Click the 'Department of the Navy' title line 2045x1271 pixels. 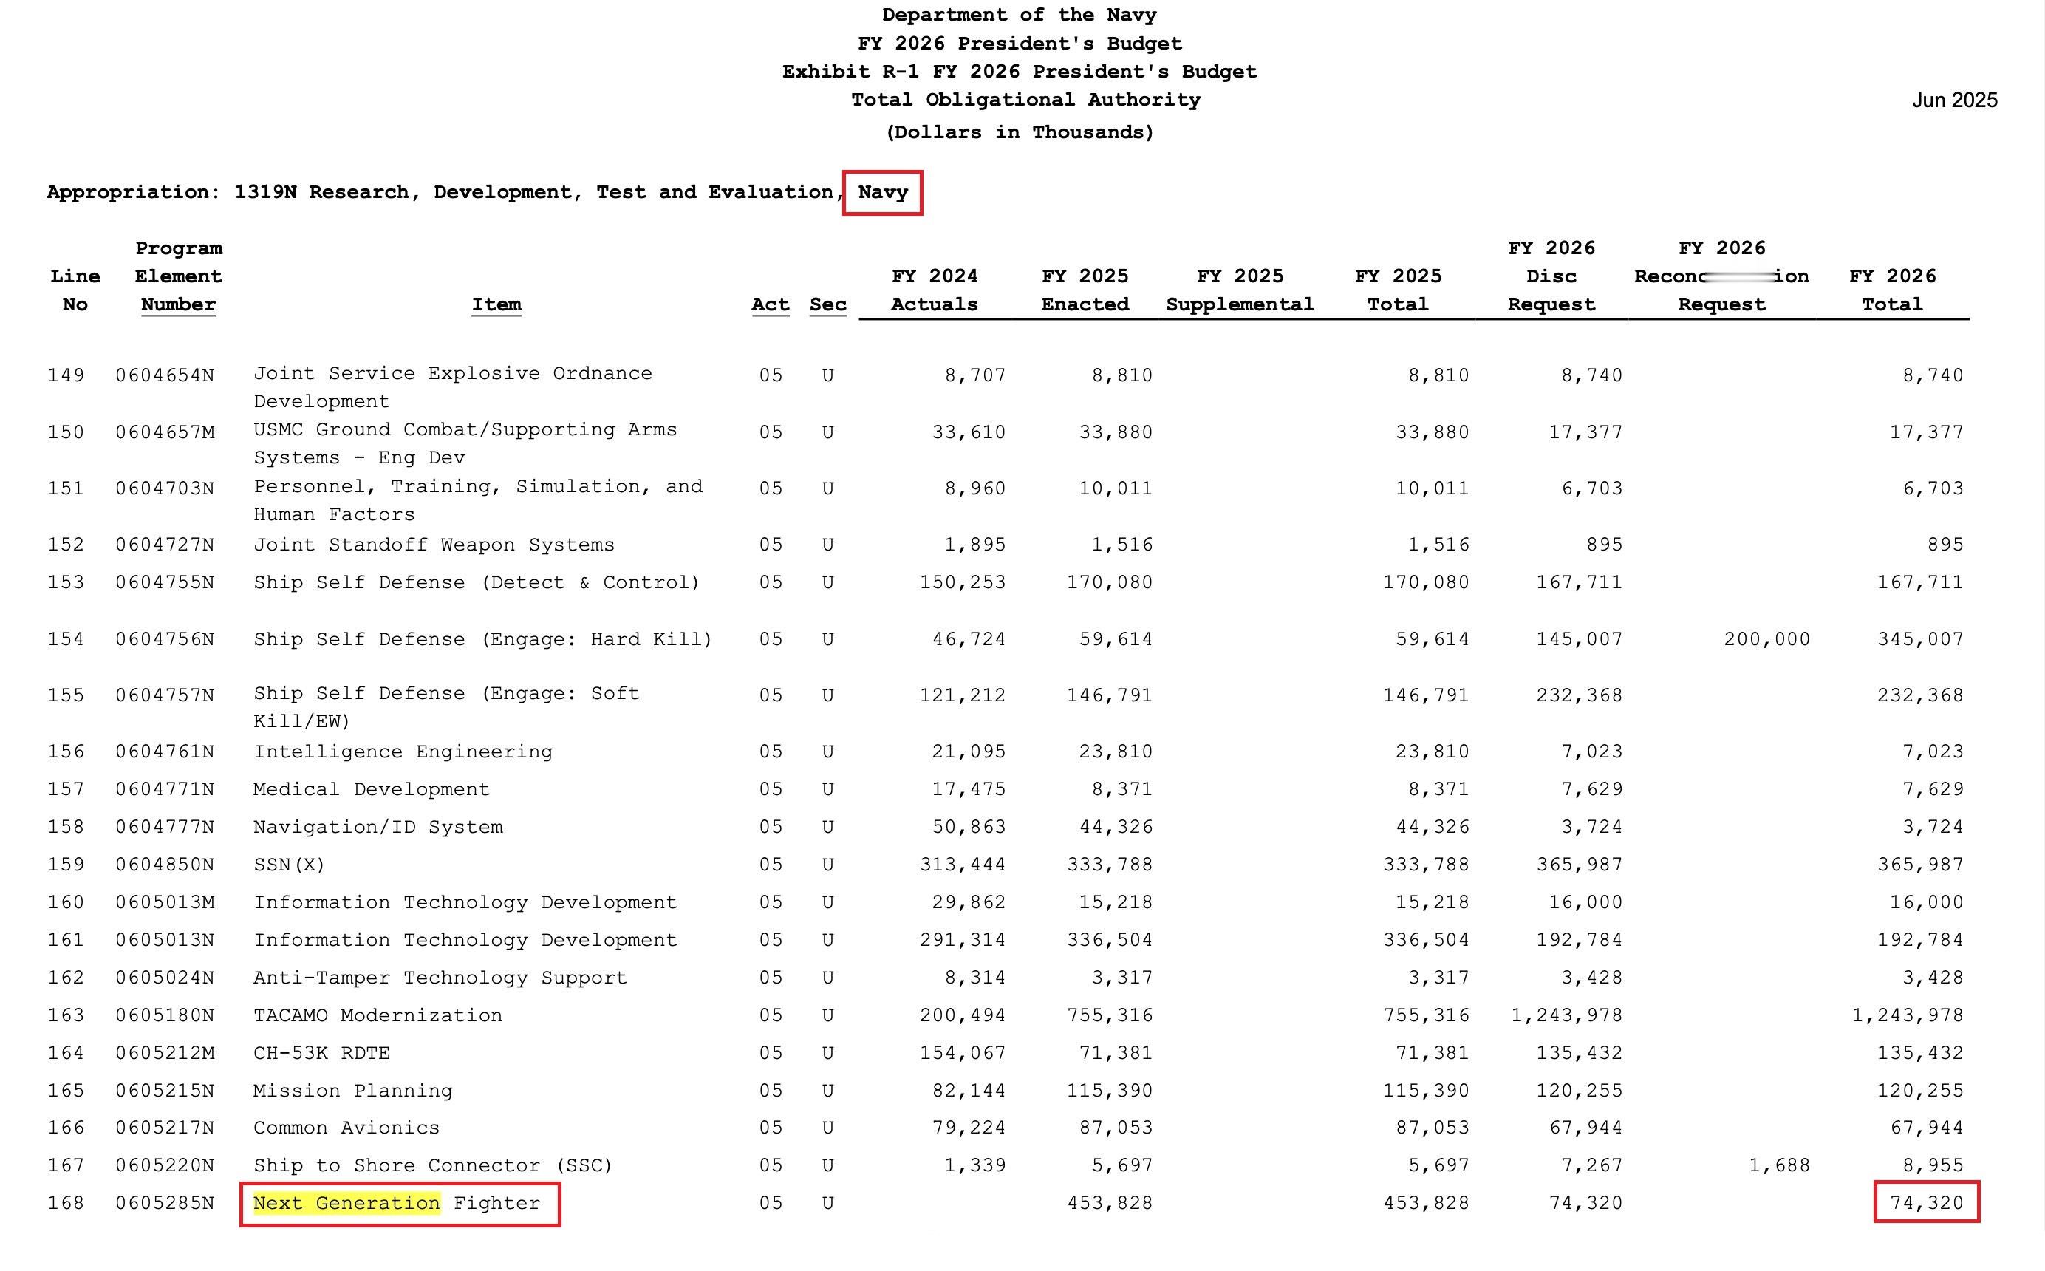pyautogui.click(x=1019, y=15)
